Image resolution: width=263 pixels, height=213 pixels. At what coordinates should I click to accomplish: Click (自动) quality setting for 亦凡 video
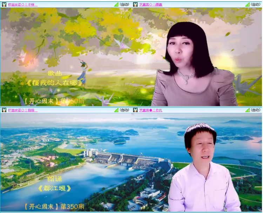click(255, 110)
